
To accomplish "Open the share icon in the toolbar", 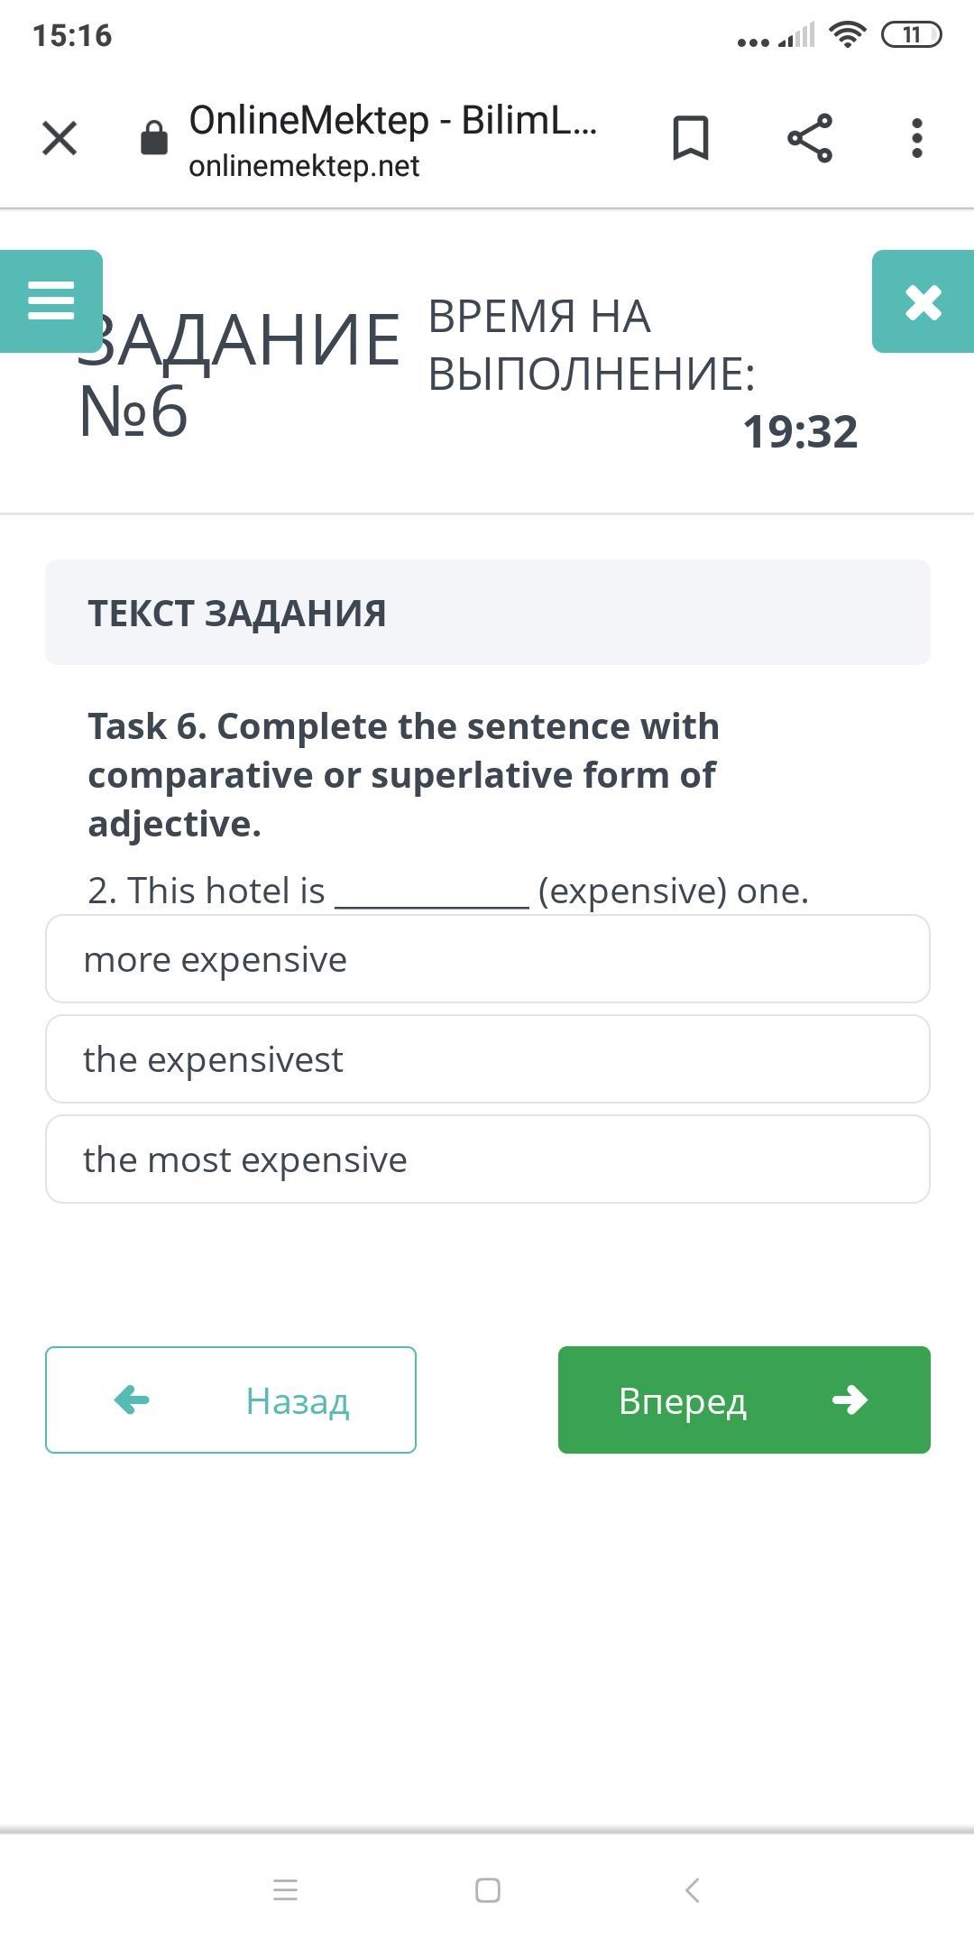I will pyautogui.click(x=809, y=138).
